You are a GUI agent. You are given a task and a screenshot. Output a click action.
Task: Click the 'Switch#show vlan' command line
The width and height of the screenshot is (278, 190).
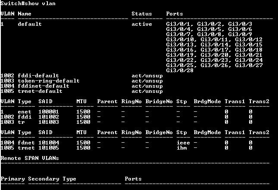[28, 3]
